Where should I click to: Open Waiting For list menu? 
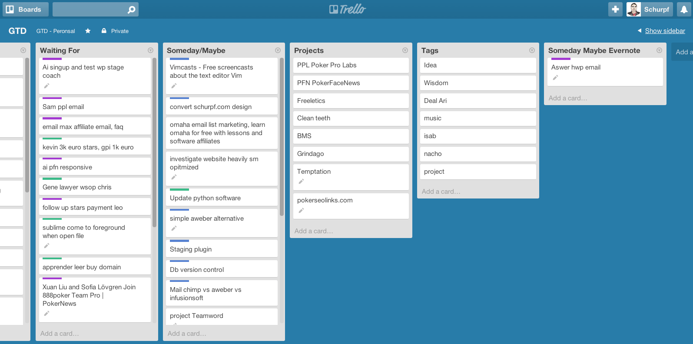150,50
